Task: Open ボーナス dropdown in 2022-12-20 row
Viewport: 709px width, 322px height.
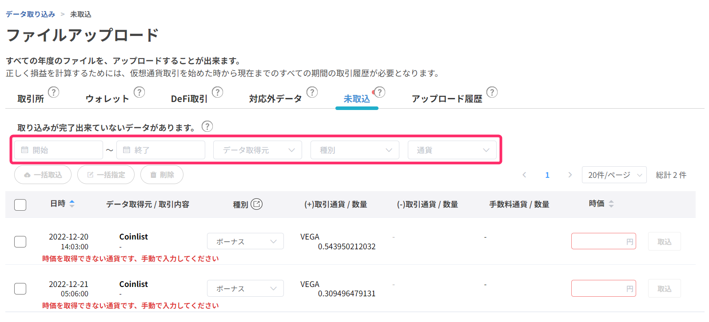Action: pos(245,241)
